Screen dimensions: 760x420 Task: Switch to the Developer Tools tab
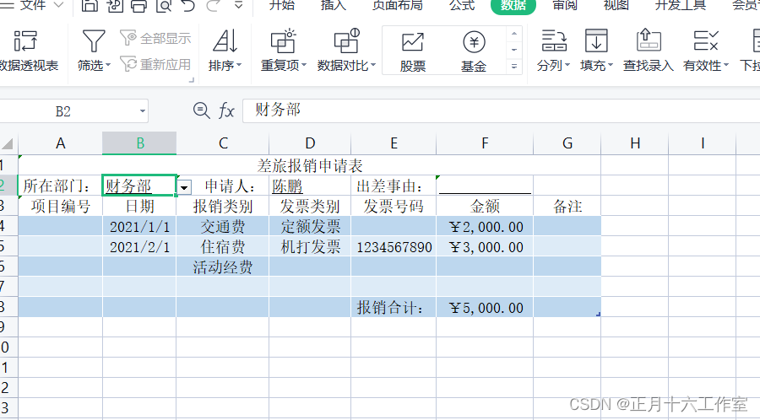tap(680, 5)
